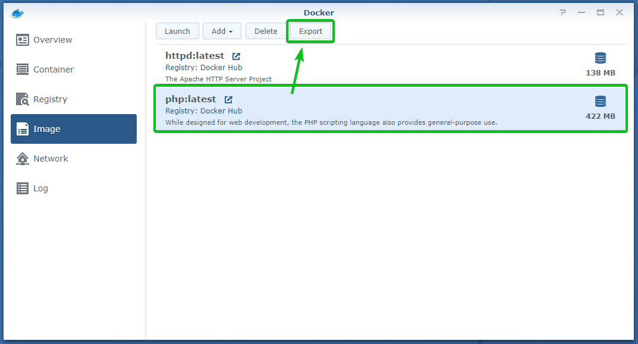Open the Network section
The height and width of the screenshot is (344, 638).
[74, 159]
